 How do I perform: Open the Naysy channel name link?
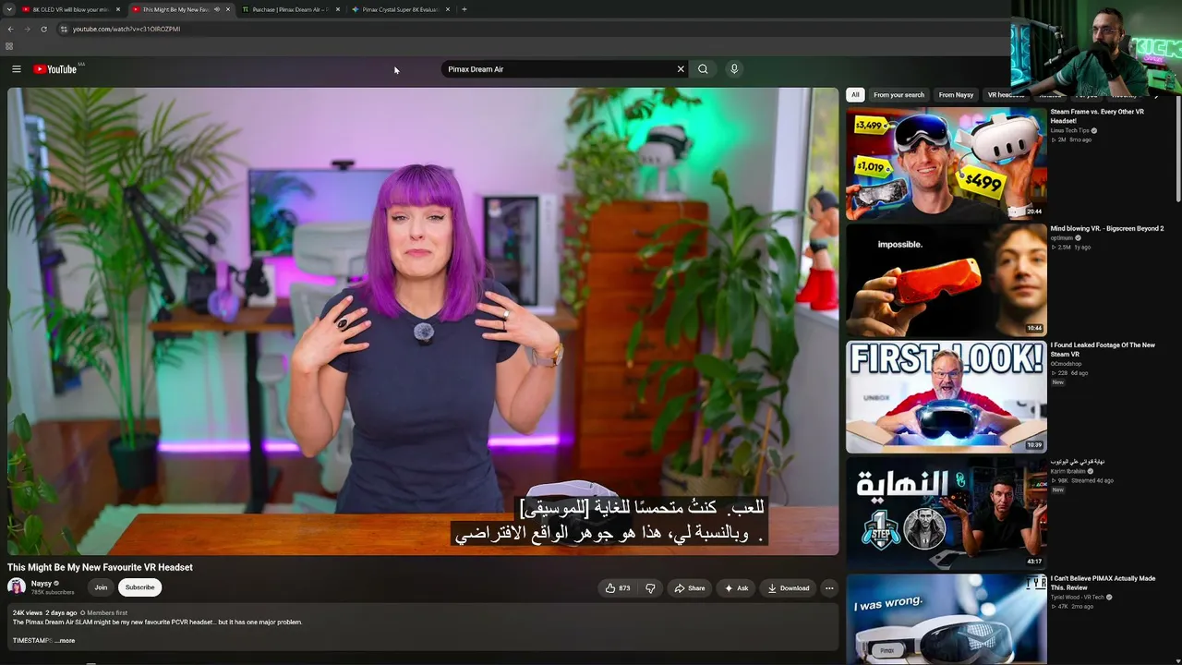coord(42,584)
